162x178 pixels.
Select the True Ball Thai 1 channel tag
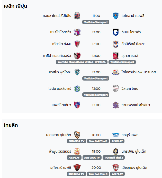[x=98, y=141]
